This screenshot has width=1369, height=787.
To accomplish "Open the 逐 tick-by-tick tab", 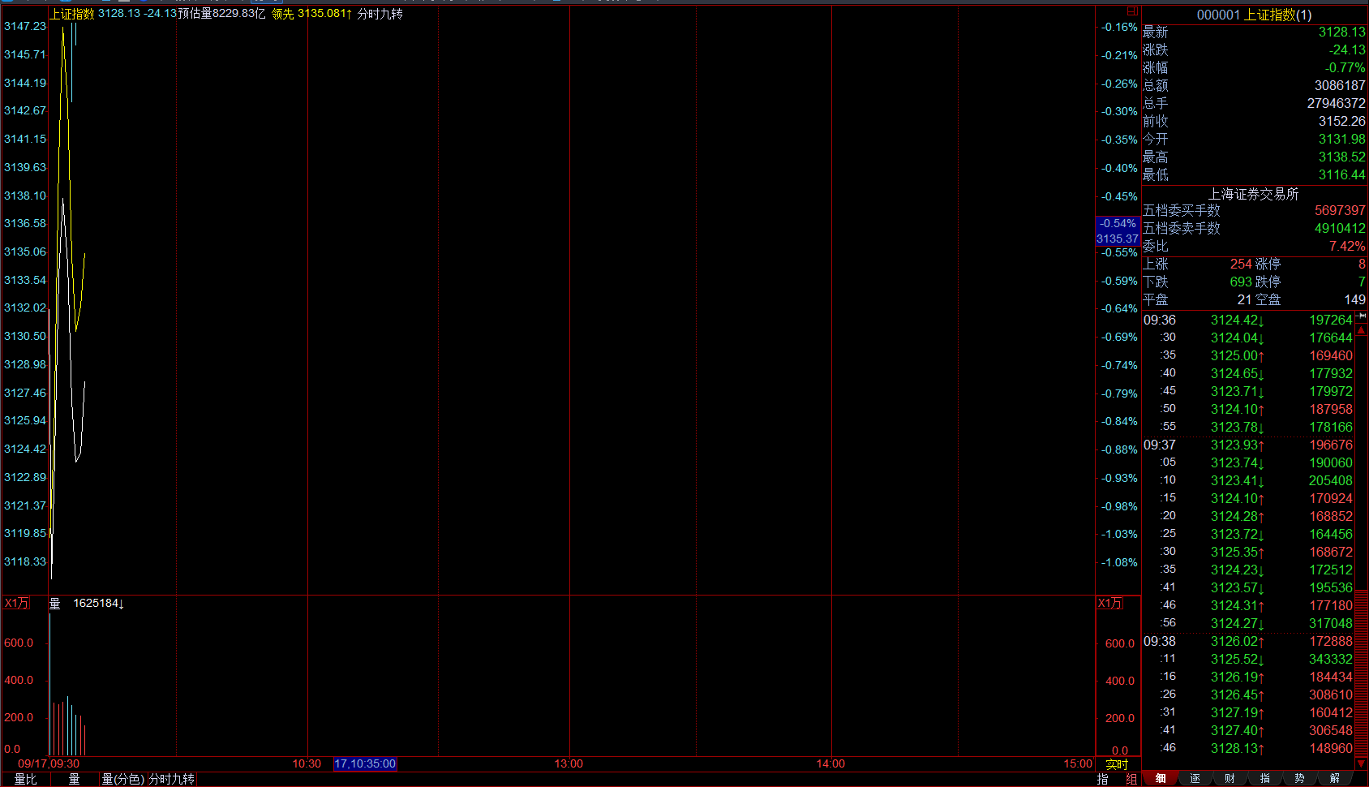I will pos(1195,779).
